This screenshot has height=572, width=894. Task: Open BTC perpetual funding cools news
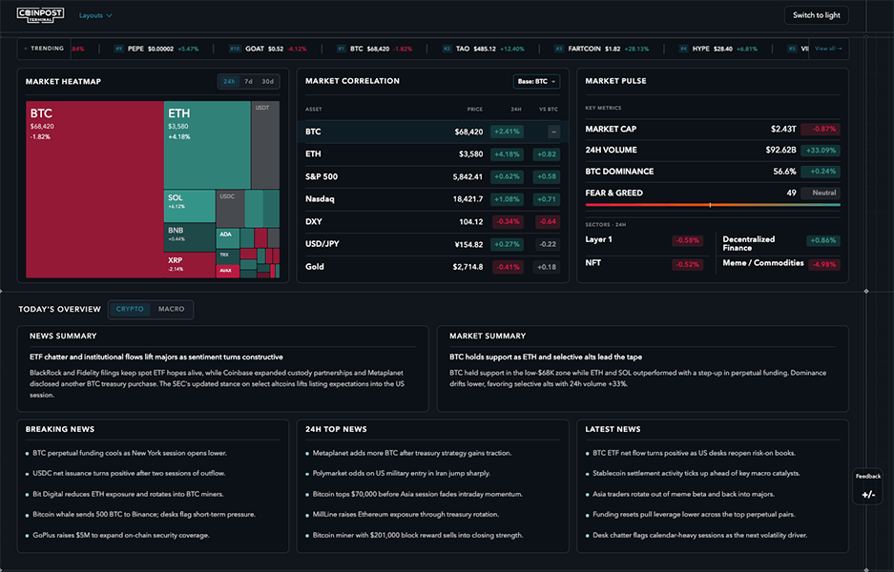pos(130,453)
